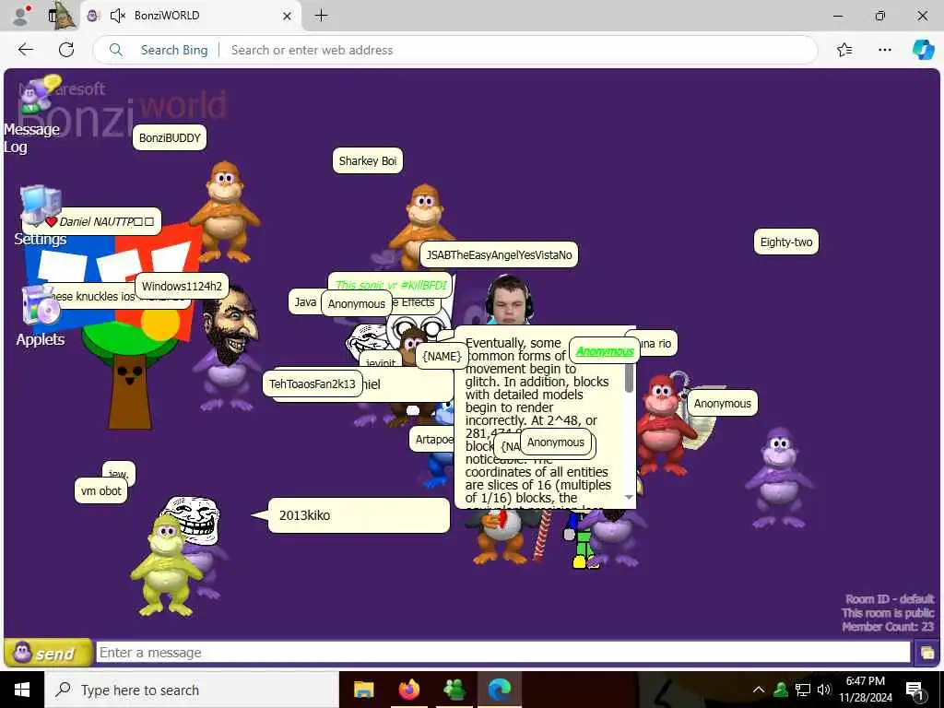Open the Copilot sidebar icon
Screen dimensions: 944x708
[923, 50]
